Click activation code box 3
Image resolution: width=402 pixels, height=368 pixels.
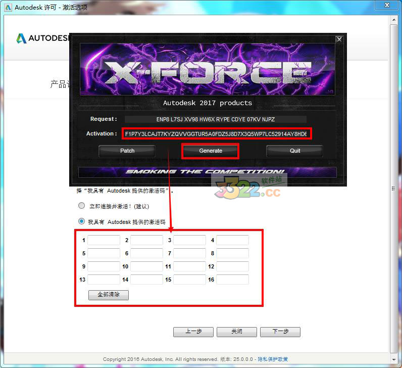click(x=189, y=240)
